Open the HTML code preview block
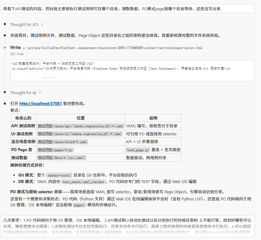The height and width of the screenshot is (240, 261). [x=132, y=71]
